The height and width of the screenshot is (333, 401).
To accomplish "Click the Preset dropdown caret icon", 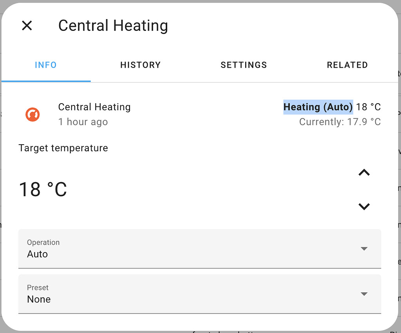I will pyautogui.click(x=364, y=294).
